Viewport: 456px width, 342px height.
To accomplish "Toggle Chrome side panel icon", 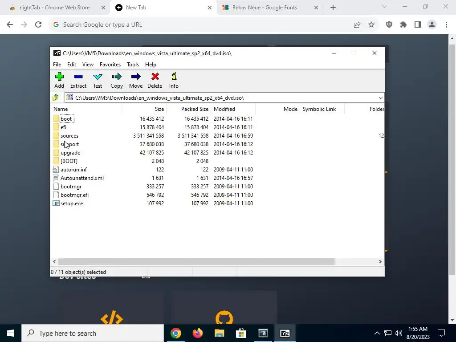I will point(418,25).
